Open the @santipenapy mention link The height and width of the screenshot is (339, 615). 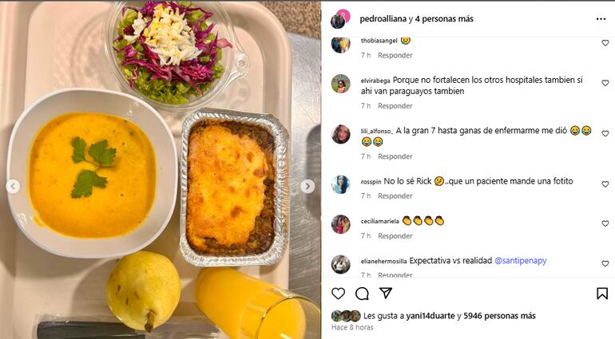(521, 261)
